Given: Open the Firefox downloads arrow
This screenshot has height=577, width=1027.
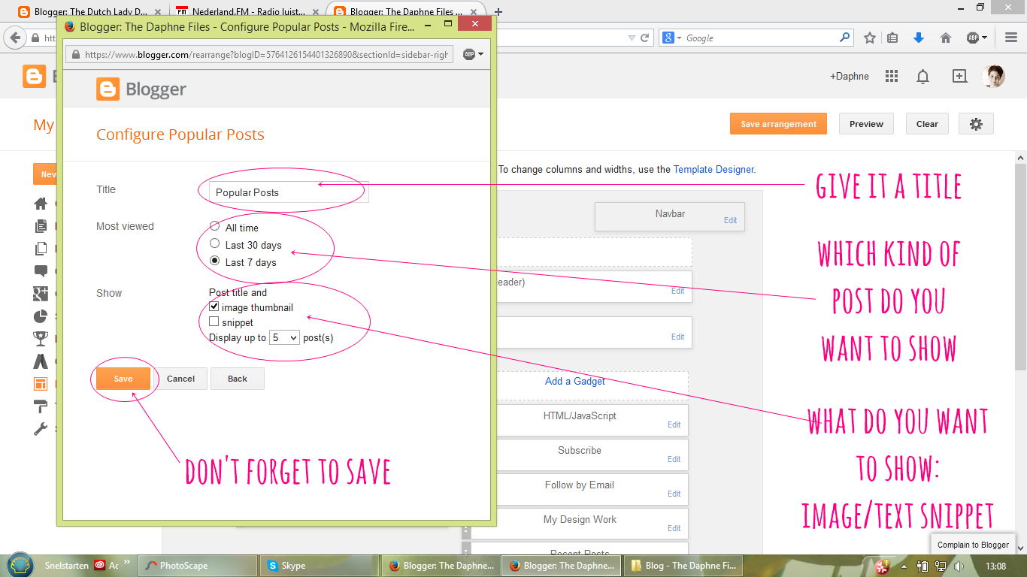Looking at the screenshot, I should pyautogui.click(x=918, y=38).
